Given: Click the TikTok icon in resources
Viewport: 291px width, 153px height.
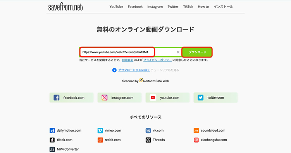Looking at the screenshot, I should click(x=52, y=140).
